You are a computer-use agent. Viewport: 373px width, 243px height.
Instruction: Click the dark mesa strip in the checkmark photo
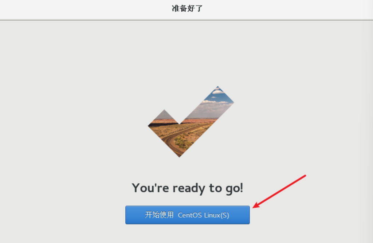point(162,124)
